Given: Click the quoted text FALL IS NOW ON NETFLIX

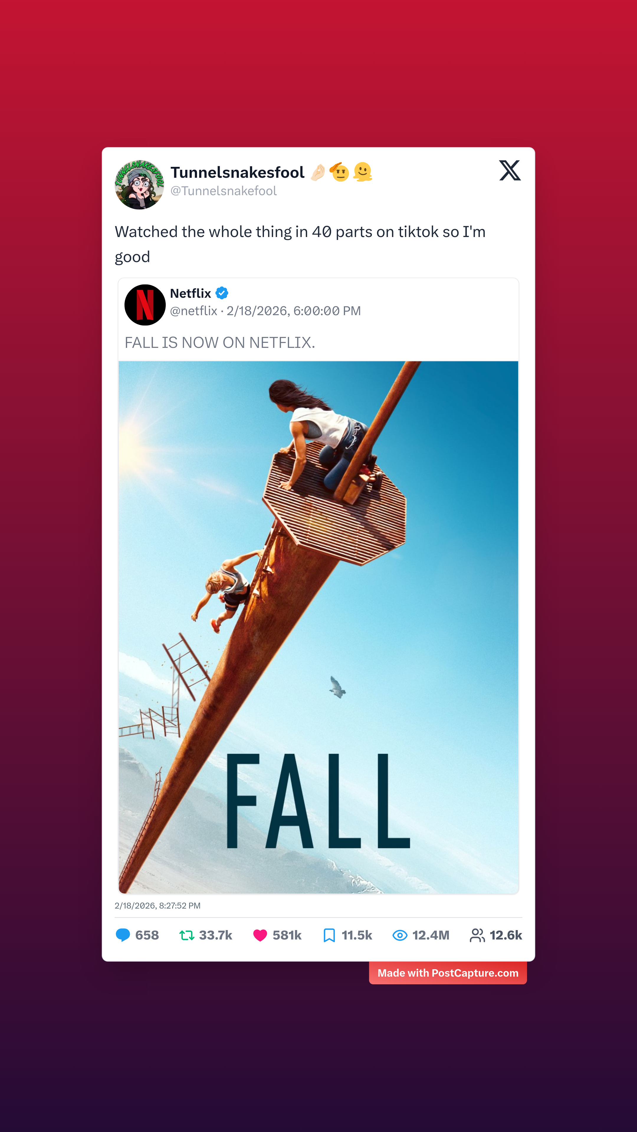Looking at the screenshot, I should click(x=220, y=343).
